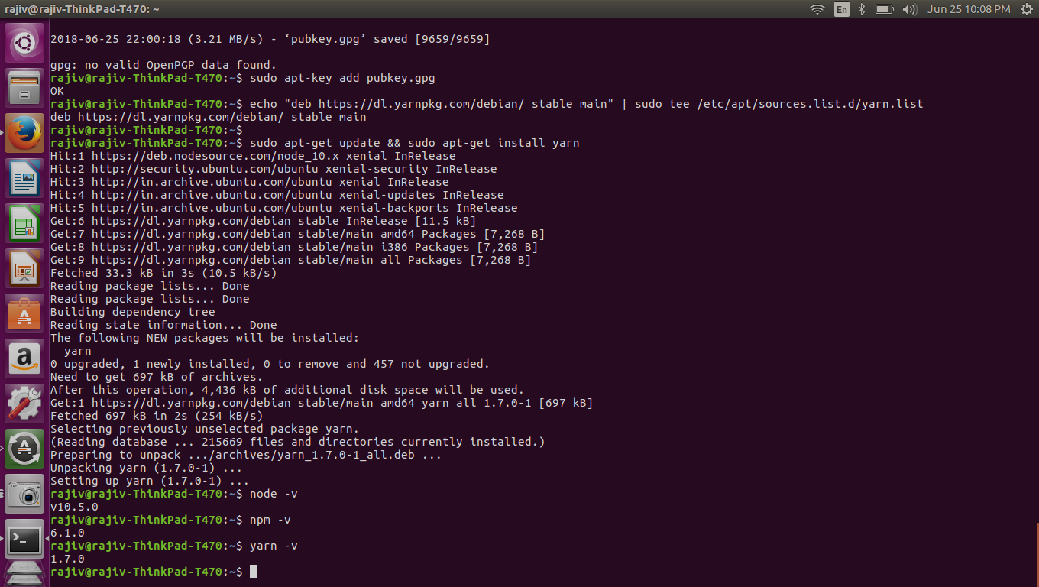Image resolution: width=1039 pixels, height=587 pixels.
Task: Open the Wi-Fi network indicator menu
Action: click(817, 9)
